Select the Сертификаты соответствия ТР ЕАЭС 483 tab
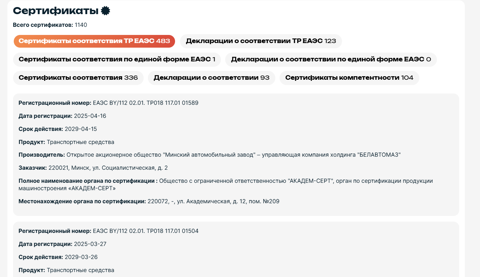480x277 pixels. coord(94,41)
